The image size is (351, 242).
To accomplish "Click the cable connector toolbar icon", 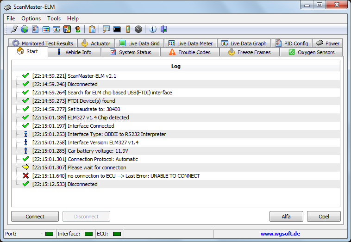I will [x=14, y=29].
